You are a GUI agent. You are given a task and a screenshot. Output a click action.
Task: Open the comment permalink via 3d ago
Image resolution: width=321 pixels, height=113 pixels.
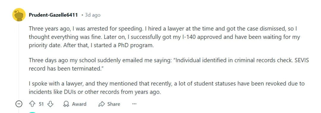tap(92, 15)
